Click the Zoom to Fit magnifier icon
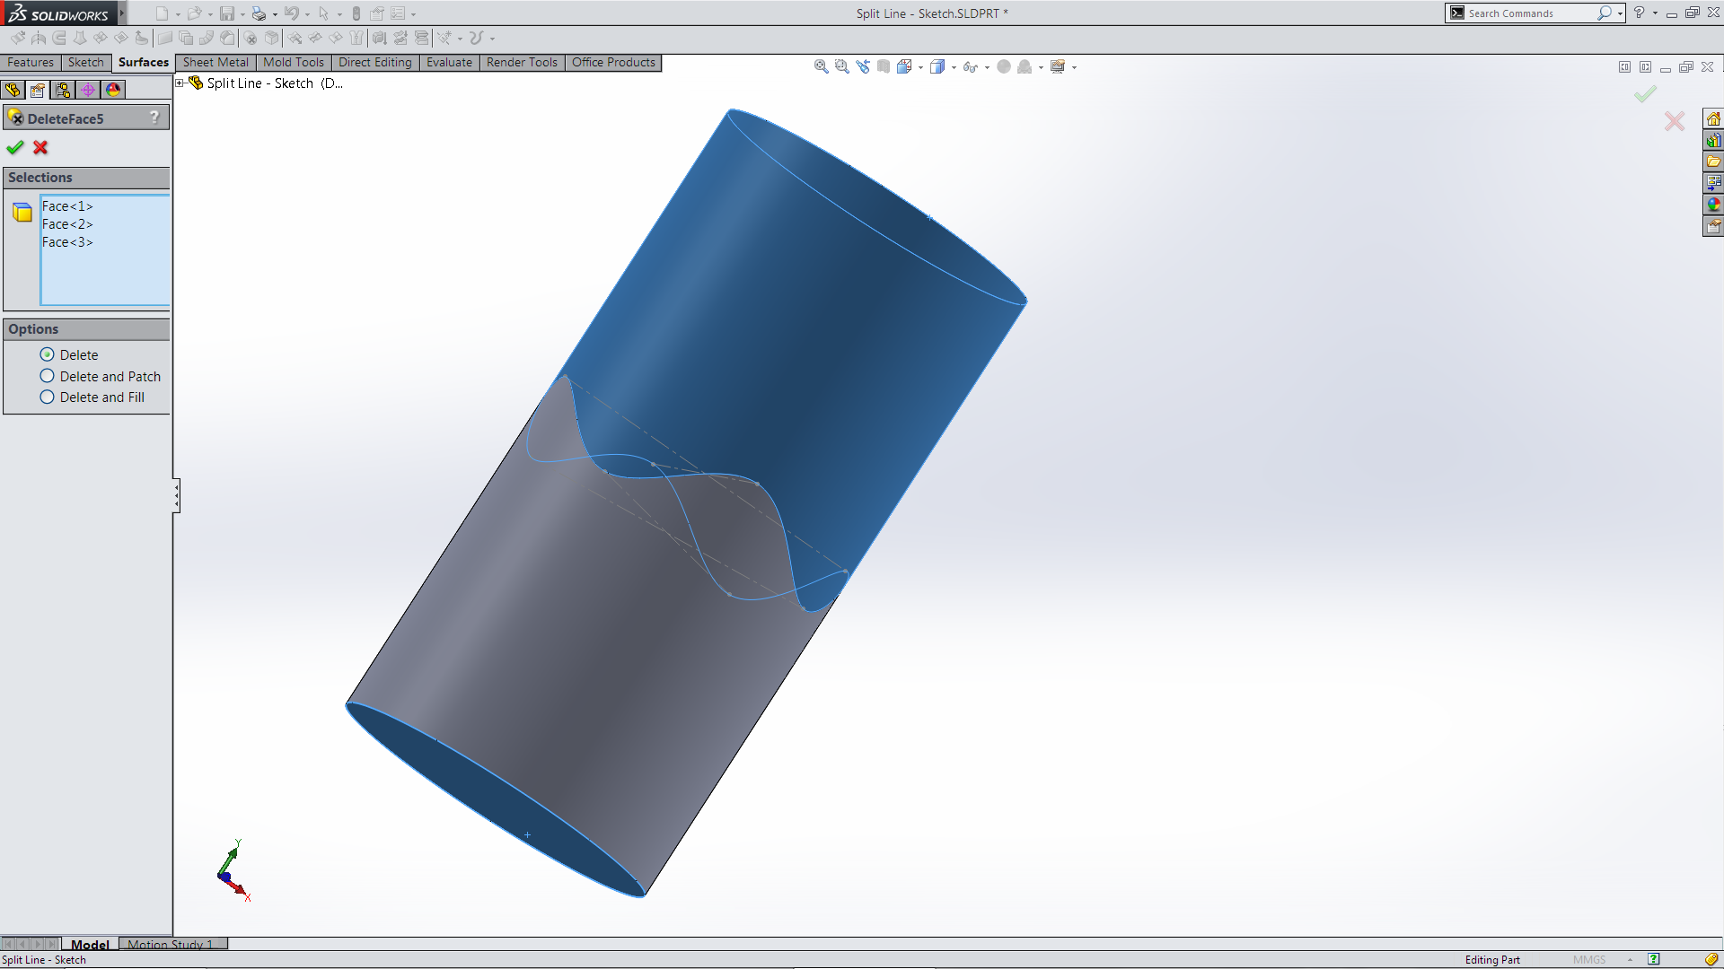Viewport: 1724px width, 969px height. point(821,66)
